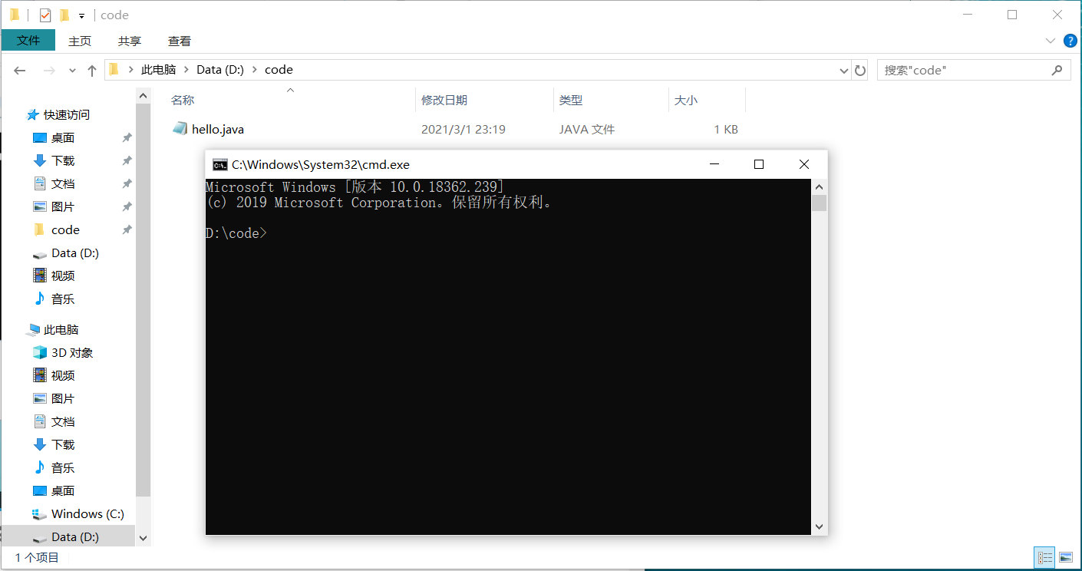Switch to the 主页 ribbon tab
Screen dimensions: 1082x571
pyautogui.click(x=80, y=41)
